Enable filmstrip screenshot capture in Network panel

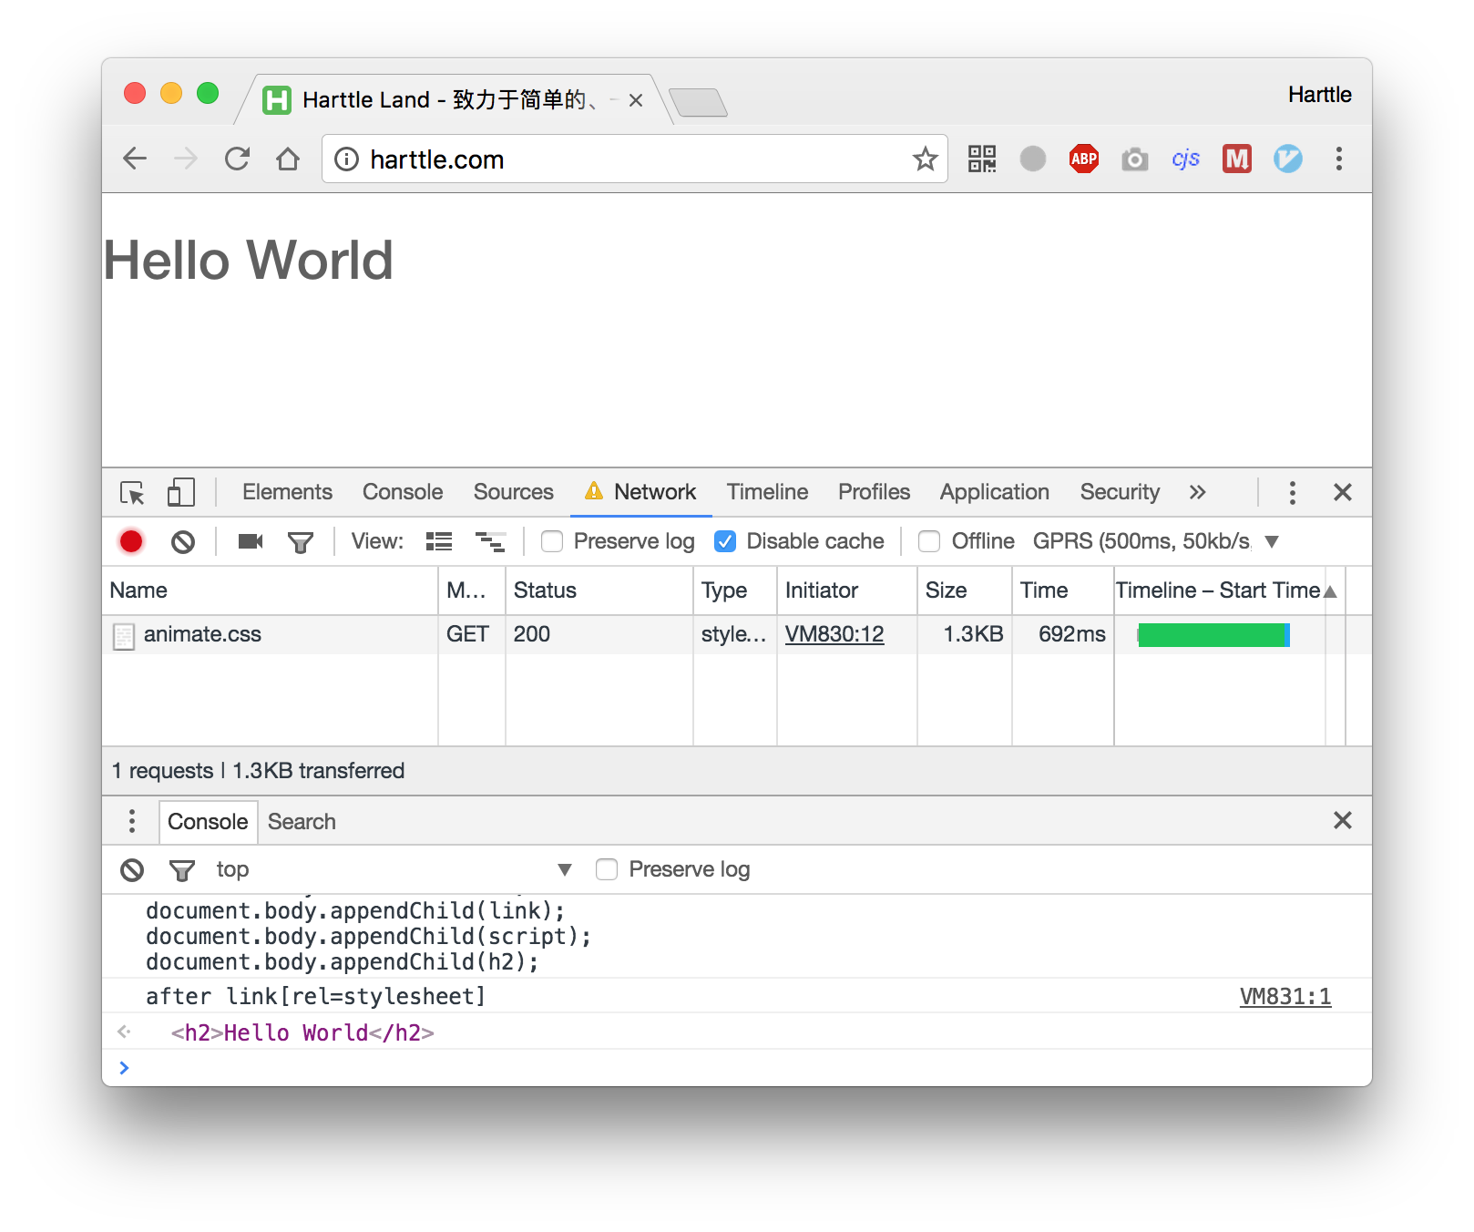point(250,540)
